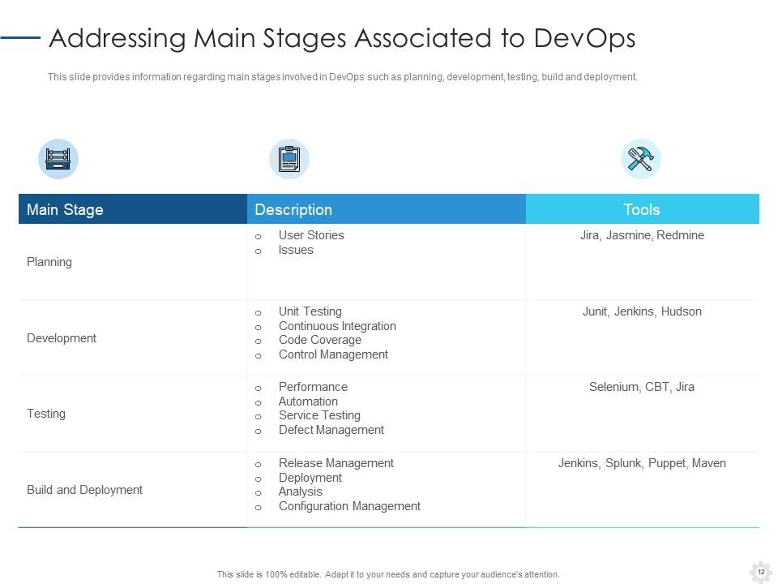Click the Development row label
Viewport: 778px width, 584px height.
(62, 338)
